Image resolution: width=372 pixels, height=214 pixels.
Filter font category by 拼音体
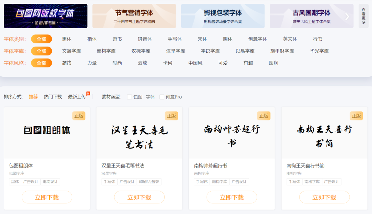click(x=145, y=39)
